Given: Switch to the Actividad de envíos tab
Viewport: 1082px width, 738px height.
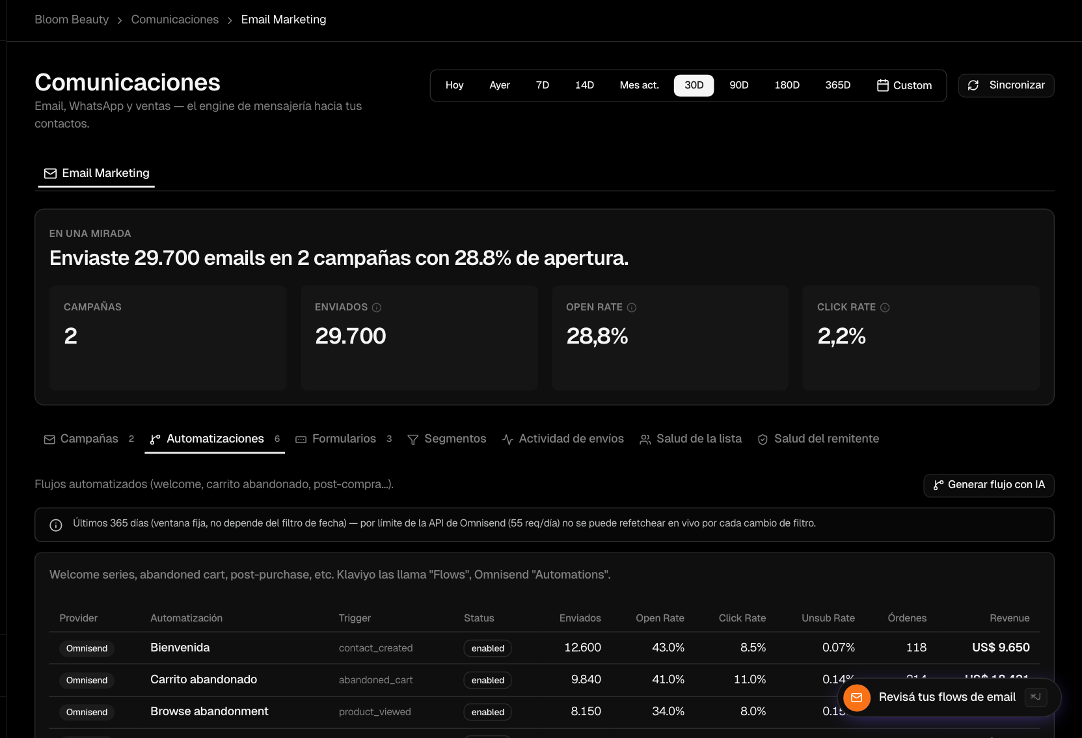Looking at the screenshot, I should [x=563, y=439].
